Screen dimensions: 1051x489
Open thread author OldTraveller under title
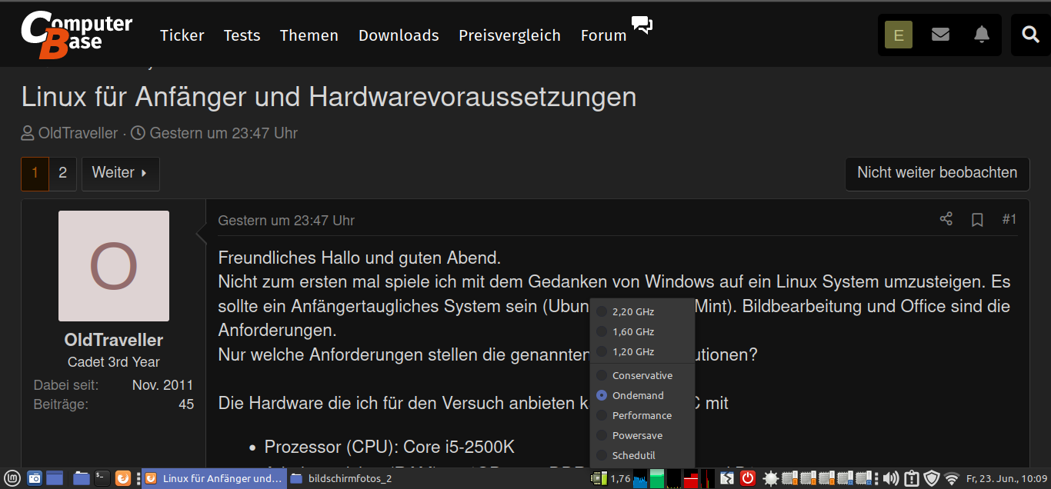pyautogui.click(x=78, y=133)
